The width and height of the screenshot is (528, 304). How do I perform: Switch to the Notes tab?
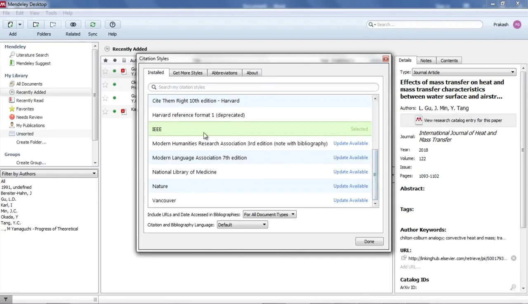click(x=426, y=61)
